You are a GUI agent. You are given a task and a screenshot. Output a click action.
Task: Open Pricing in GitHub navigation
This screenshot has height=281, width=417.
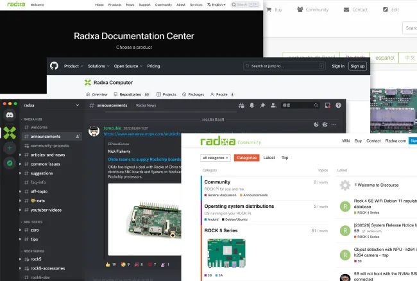[x=153, y=66]
